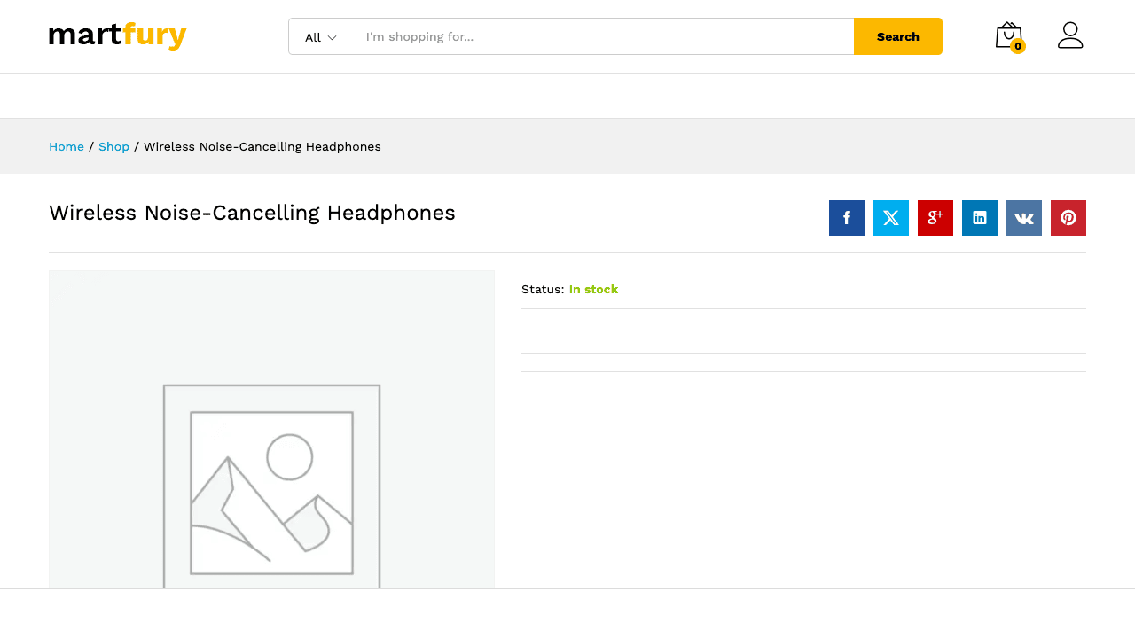Go to martfury logo homepage
The image size is (1135, 638).
pos(117,35)
